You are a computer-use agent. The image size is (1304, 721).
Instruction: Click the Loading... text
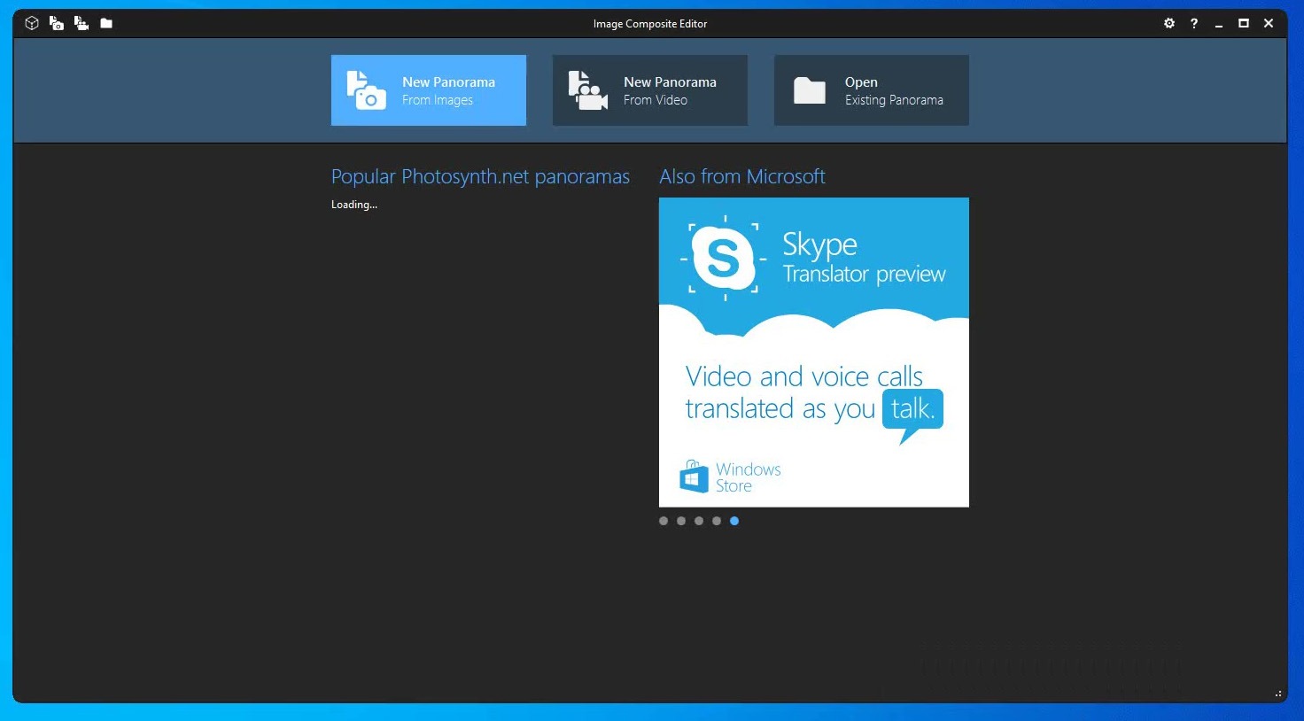pos(354,205)
